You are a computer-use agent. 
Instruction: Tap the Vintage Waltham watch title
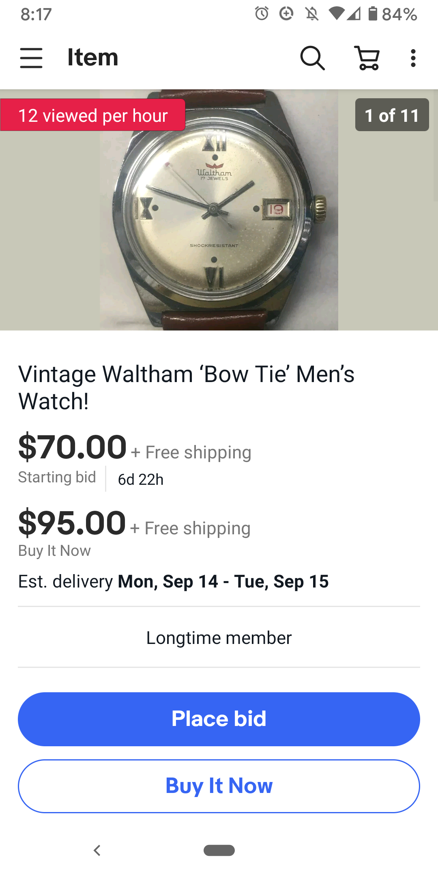187,387
